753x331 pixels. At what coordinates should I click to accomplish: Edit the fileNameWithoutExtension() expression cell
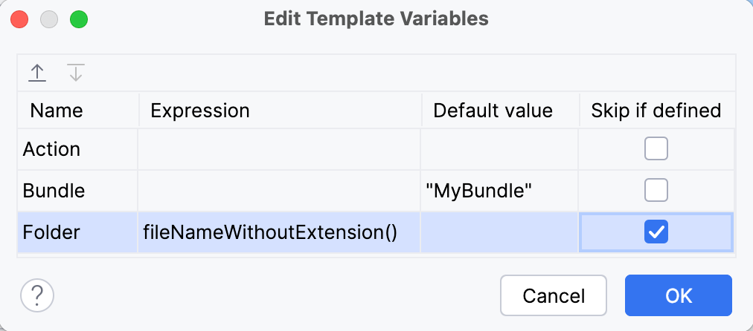(x=270, y=232)
